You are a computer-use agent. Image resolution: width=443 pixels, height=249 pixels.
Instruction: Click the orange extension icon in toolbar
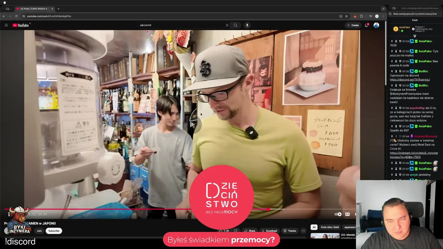click(355, 16)
